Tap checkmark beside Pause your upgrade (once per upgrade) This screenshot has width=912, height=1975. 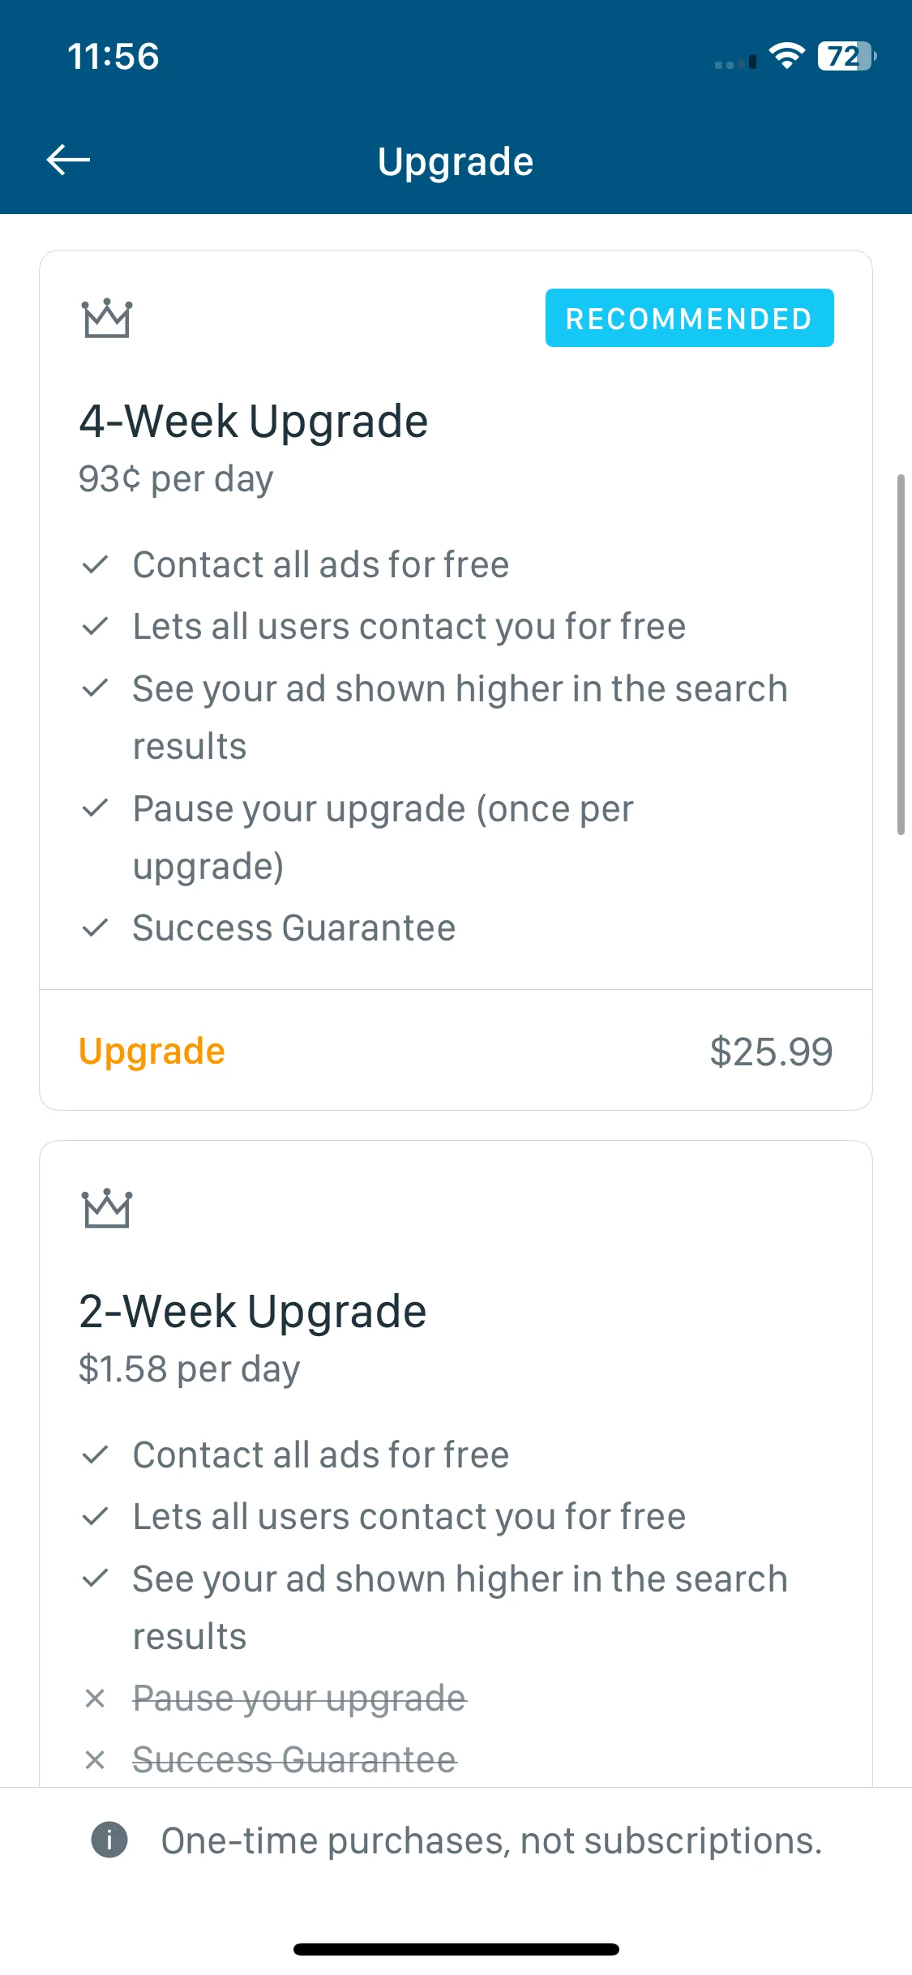[x=96, y=808]
